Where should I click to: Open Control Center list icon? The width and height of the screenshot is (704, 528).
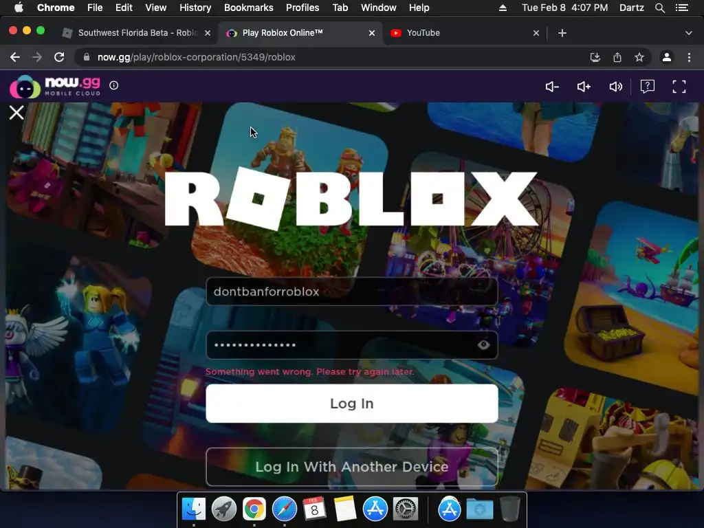[x=681, y=8]
